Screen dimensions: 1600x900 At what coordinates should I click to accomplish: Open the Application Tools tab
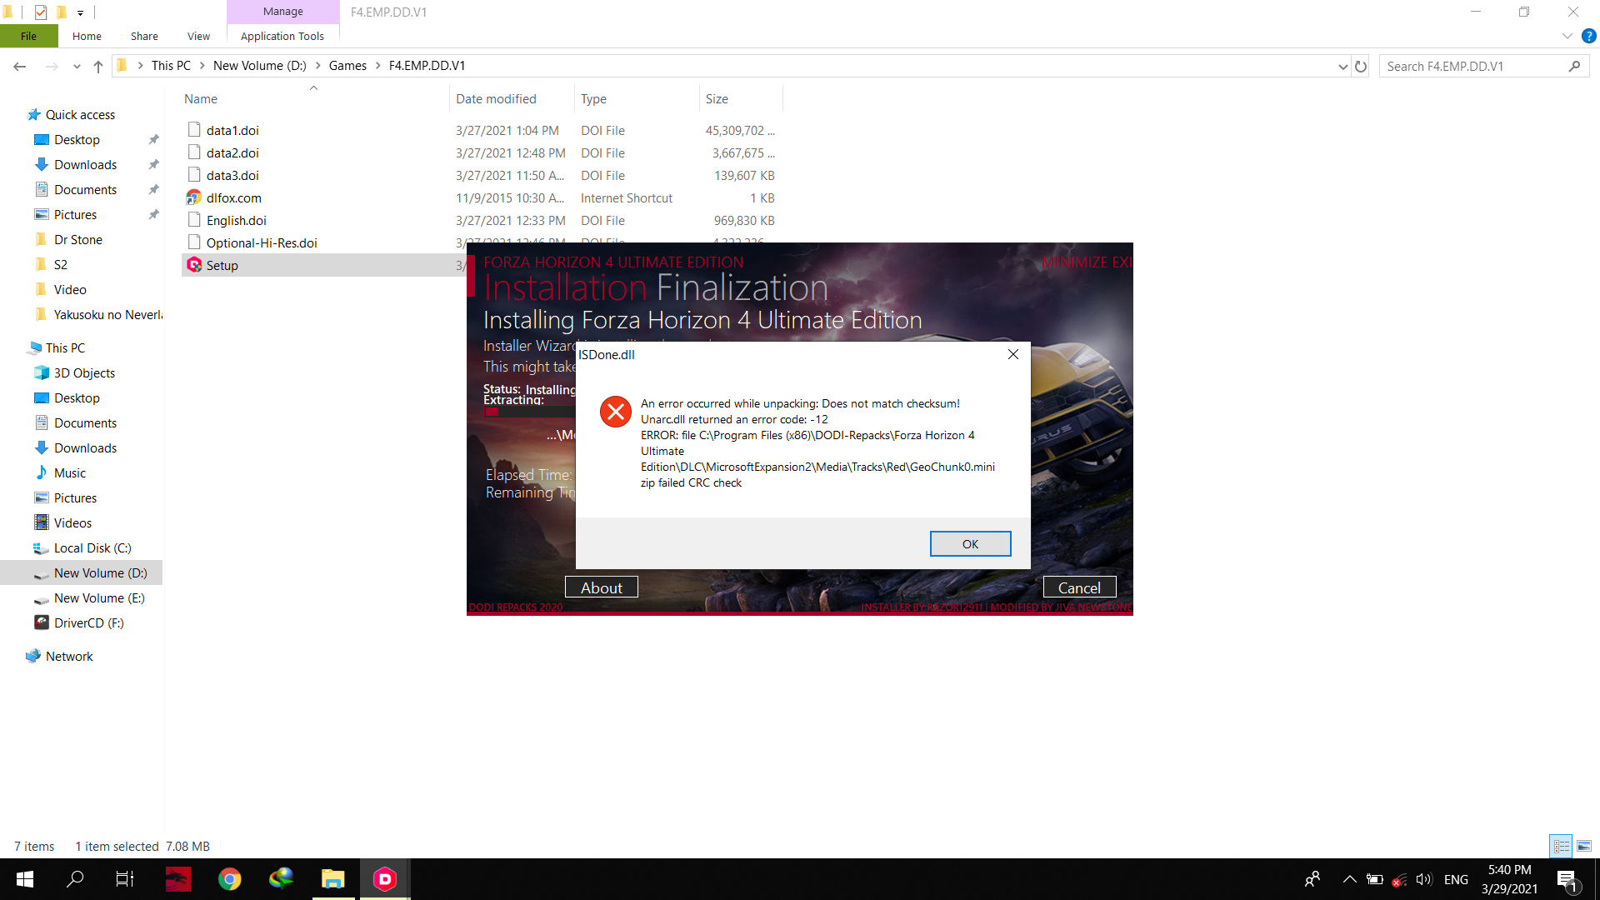tap(282, 36)
